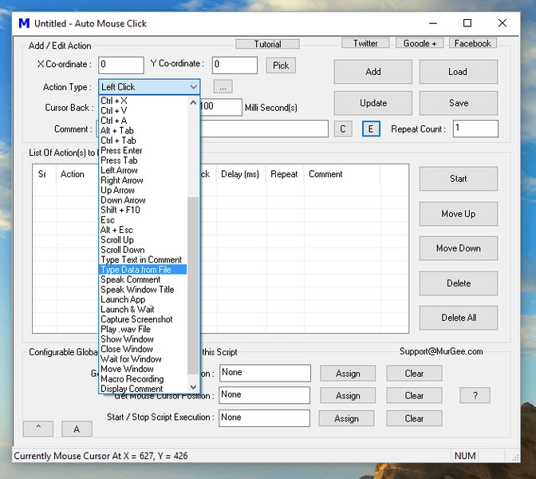The image size is (536, 479).
Task: Click the caret ^ collapse button
Action: coord(38,429)
